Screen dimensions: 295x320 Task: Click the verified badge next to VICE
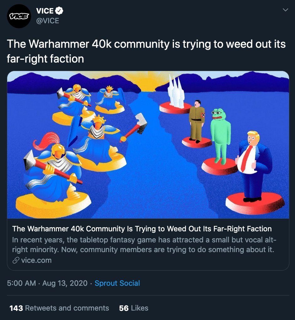click(x=59, y=11)
